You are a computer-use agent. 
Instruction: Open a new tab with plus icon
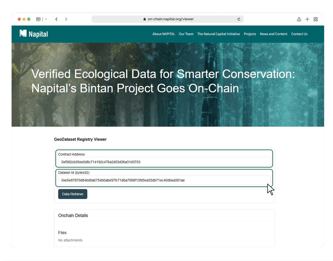[307, 19]
